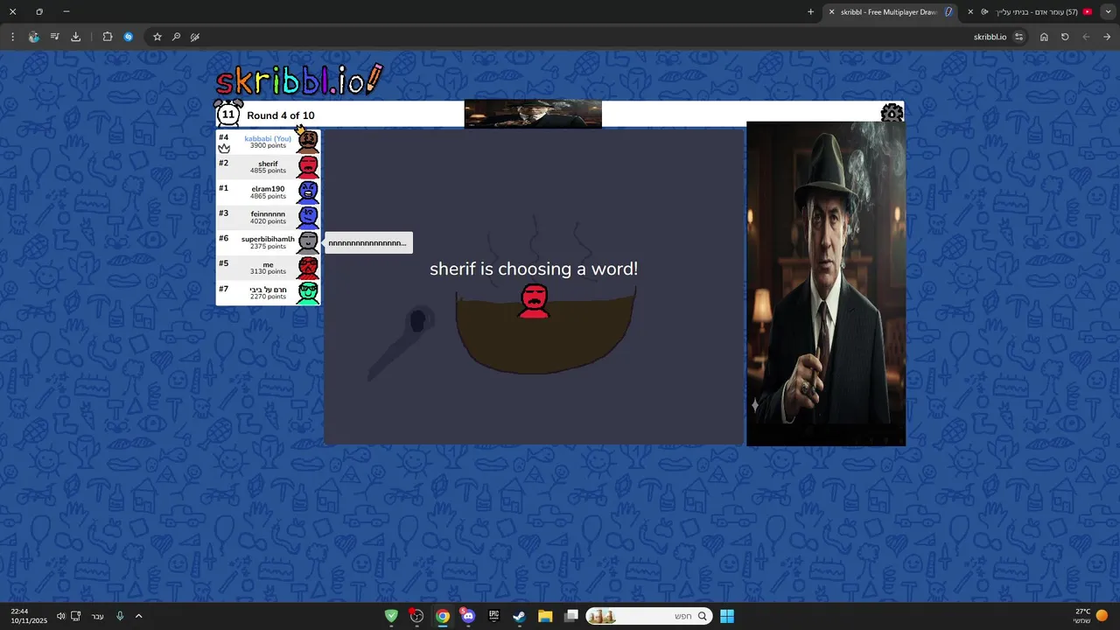
Task: Click the crossed-out eye icon in address bar
Action: [x=195, y=37]
